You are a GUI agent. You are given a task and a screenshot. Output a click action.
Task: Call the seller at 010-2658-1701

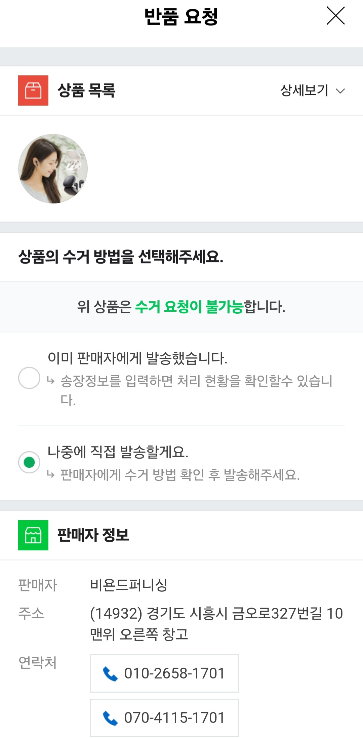174,673
